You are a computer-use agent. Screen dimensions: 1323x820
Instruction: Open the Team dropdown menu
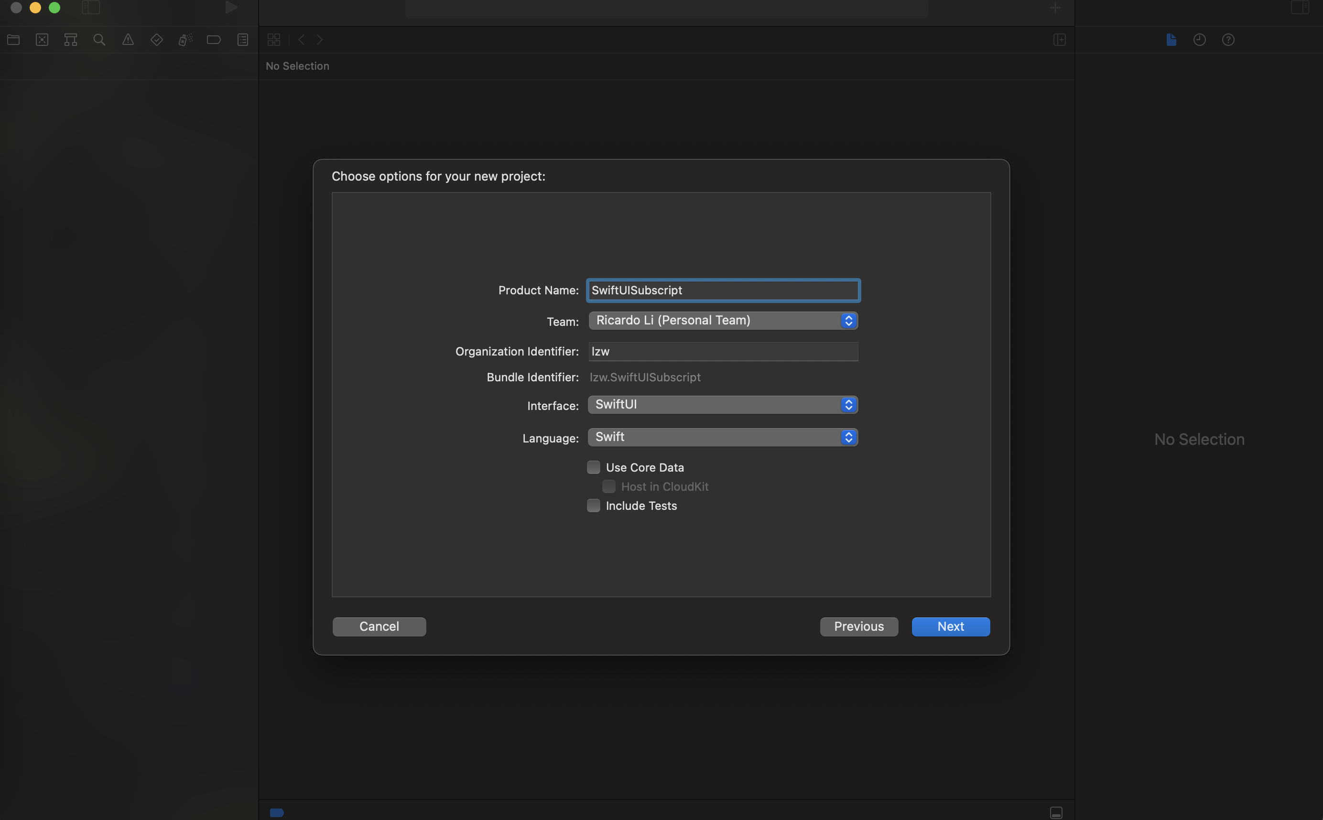tap(723, 321)
